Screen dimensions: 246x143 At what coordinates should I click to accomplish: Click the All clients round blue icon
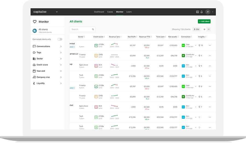[x=35, y=31]
